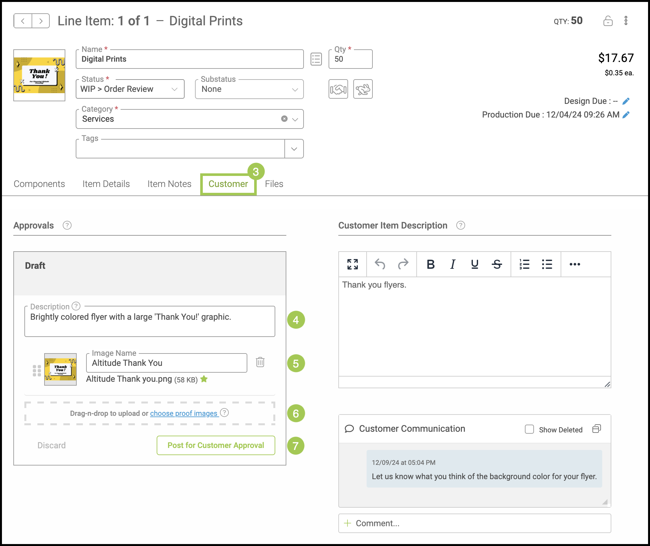Open the Status dropdown
Image resolution: width=650 pixels, height=546 pixels.
[130, 89]
